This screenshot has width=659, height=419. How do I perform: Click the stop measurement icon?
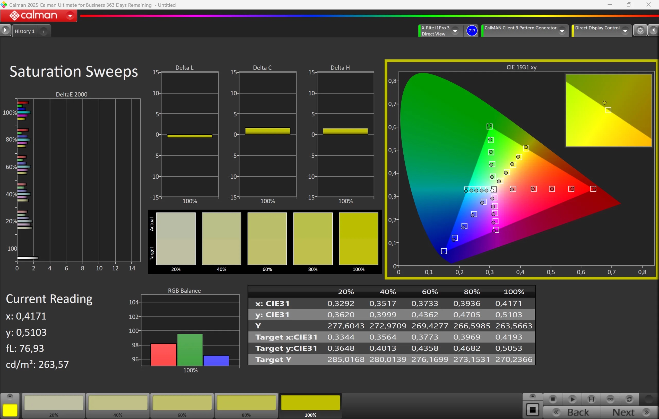pos(552,399)
